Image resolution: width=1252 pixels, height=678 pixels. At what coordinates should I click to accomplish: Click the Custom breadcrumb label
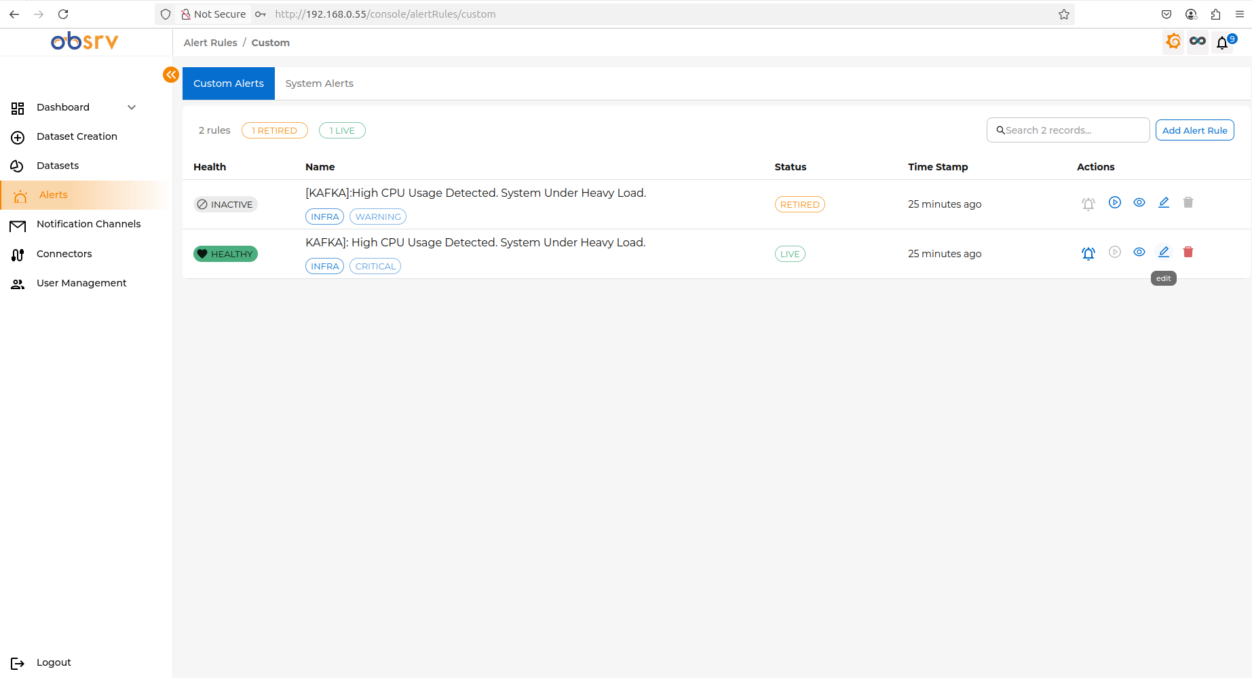point(271,43)
